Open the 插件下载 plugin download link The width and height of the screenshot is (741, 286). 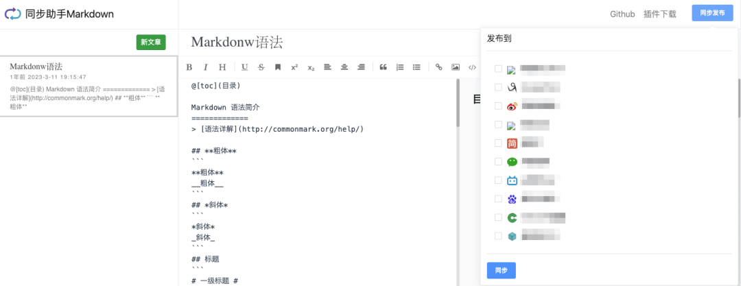[x=660, y=14]
